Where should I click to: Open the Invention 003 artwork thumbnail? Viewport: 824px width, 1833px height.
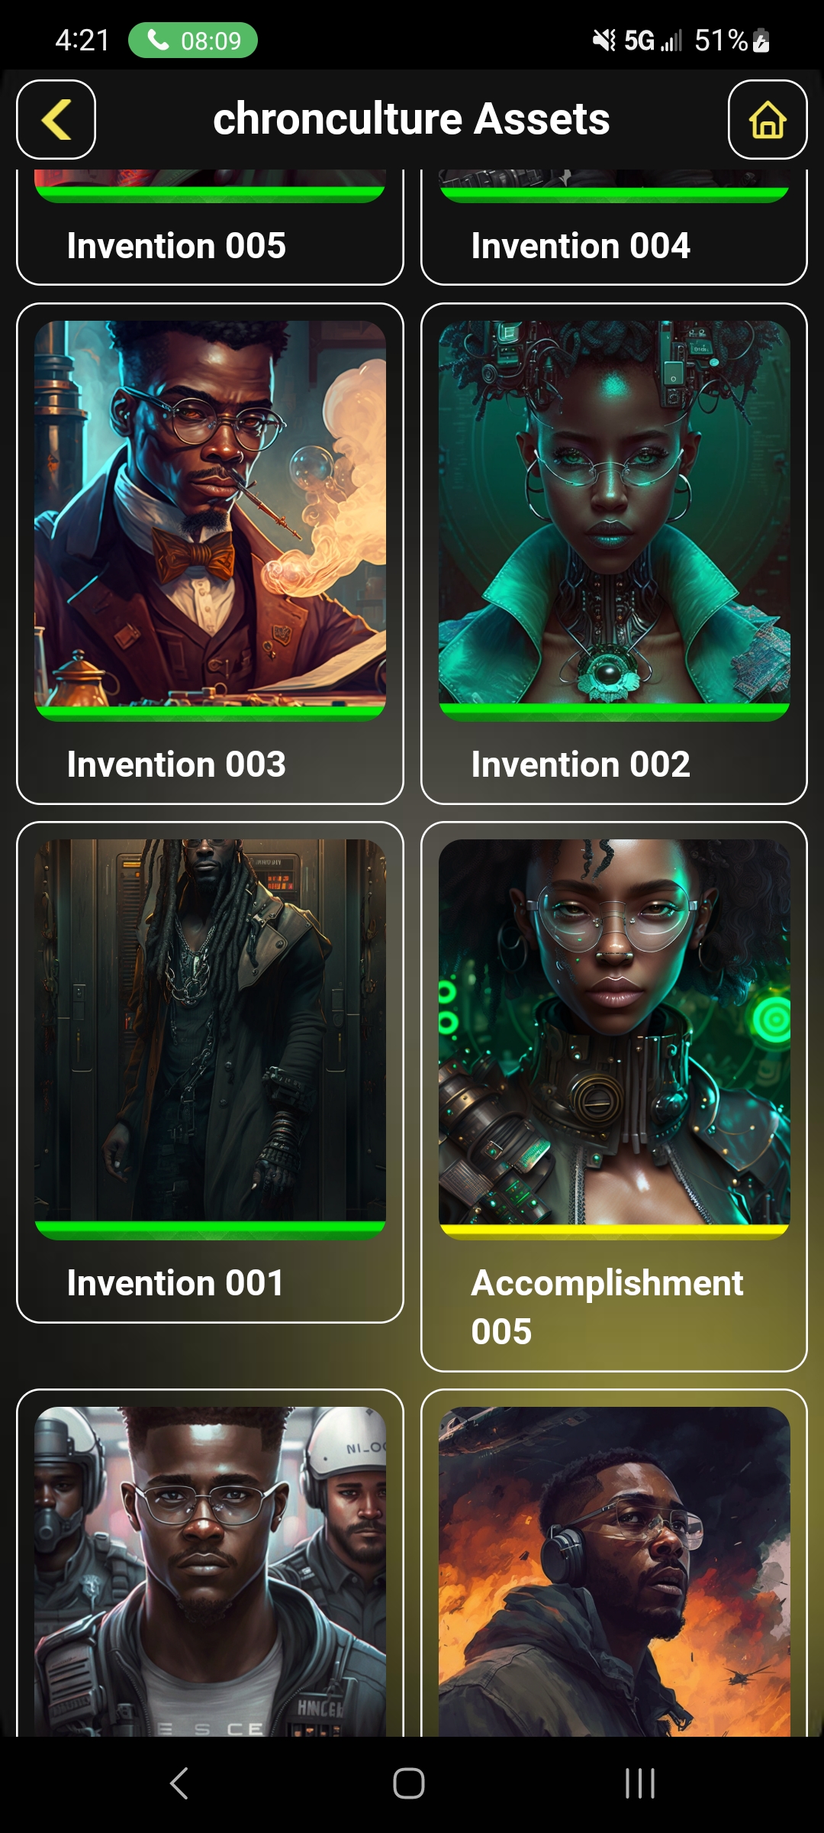click(210, 513)
